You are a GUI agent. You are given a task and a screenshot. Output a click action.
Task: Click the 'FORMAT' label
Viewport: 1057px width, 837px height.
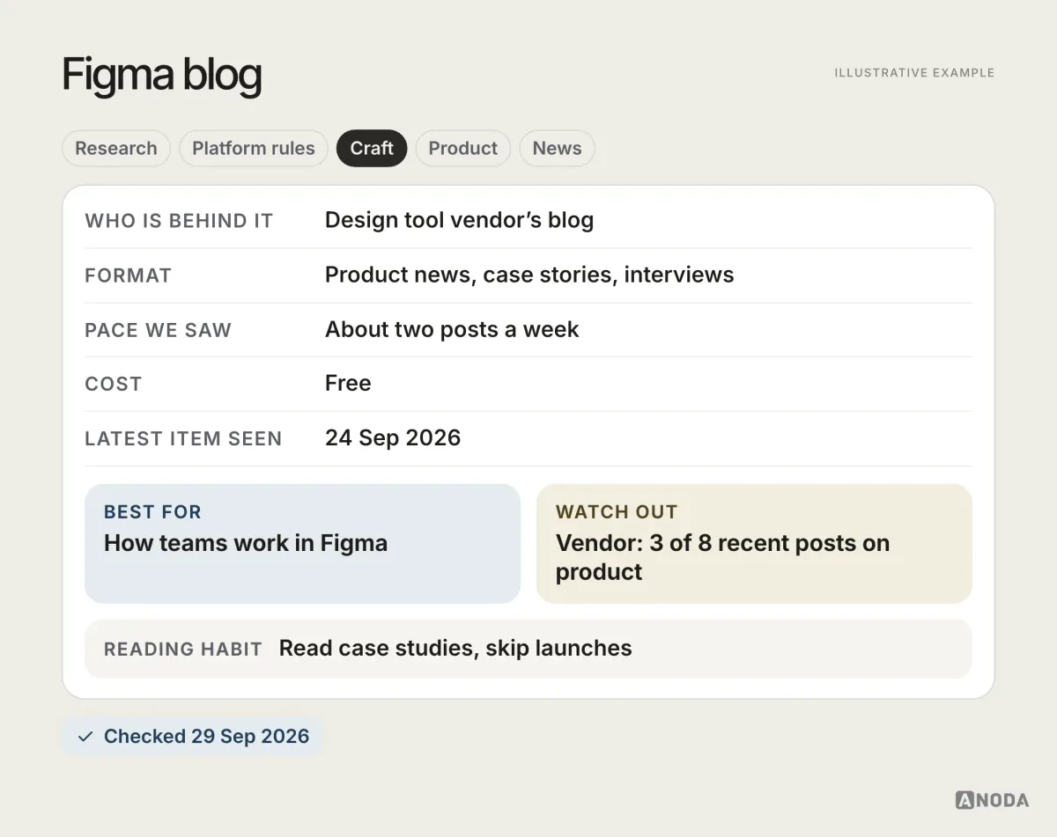(128, 275)
